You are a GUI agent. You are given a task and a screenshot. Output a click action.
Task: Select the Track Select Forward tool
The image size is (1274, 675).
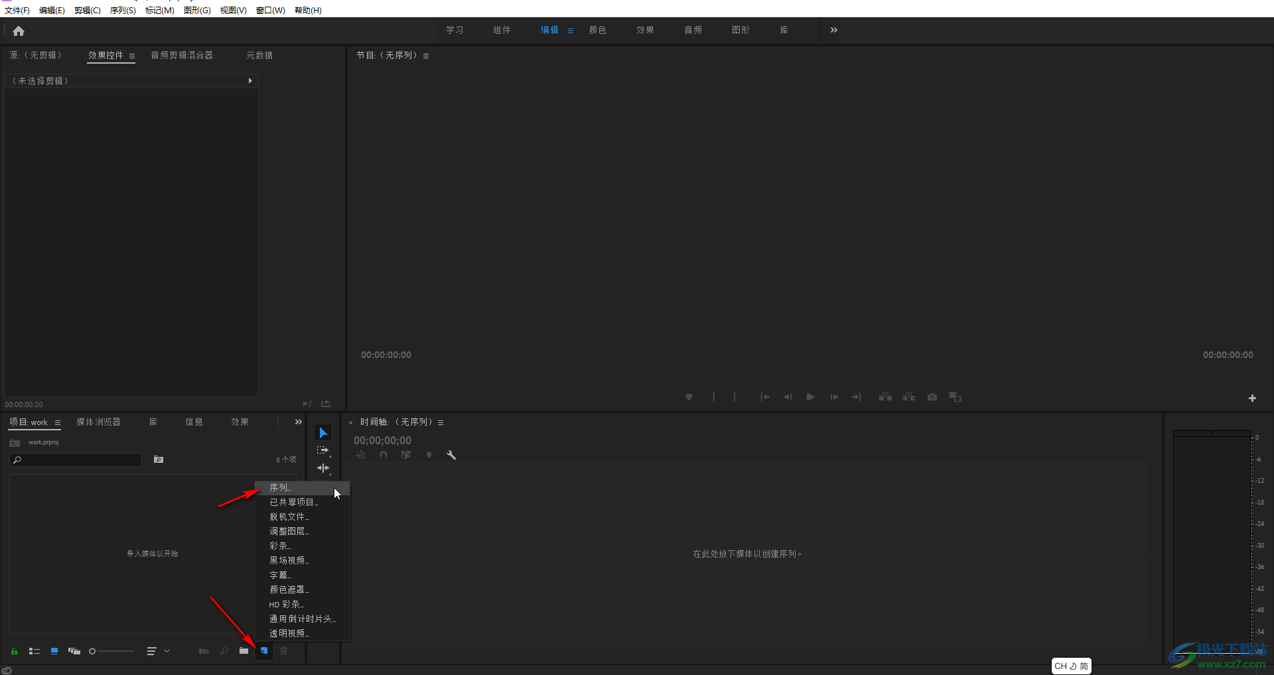pos(323,450)
